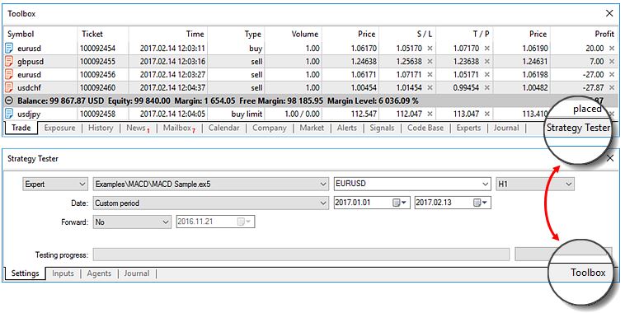Click the disabled forward date field 2016.11.21
This screenshot has width=625, height=313.
tap(215, 222)
